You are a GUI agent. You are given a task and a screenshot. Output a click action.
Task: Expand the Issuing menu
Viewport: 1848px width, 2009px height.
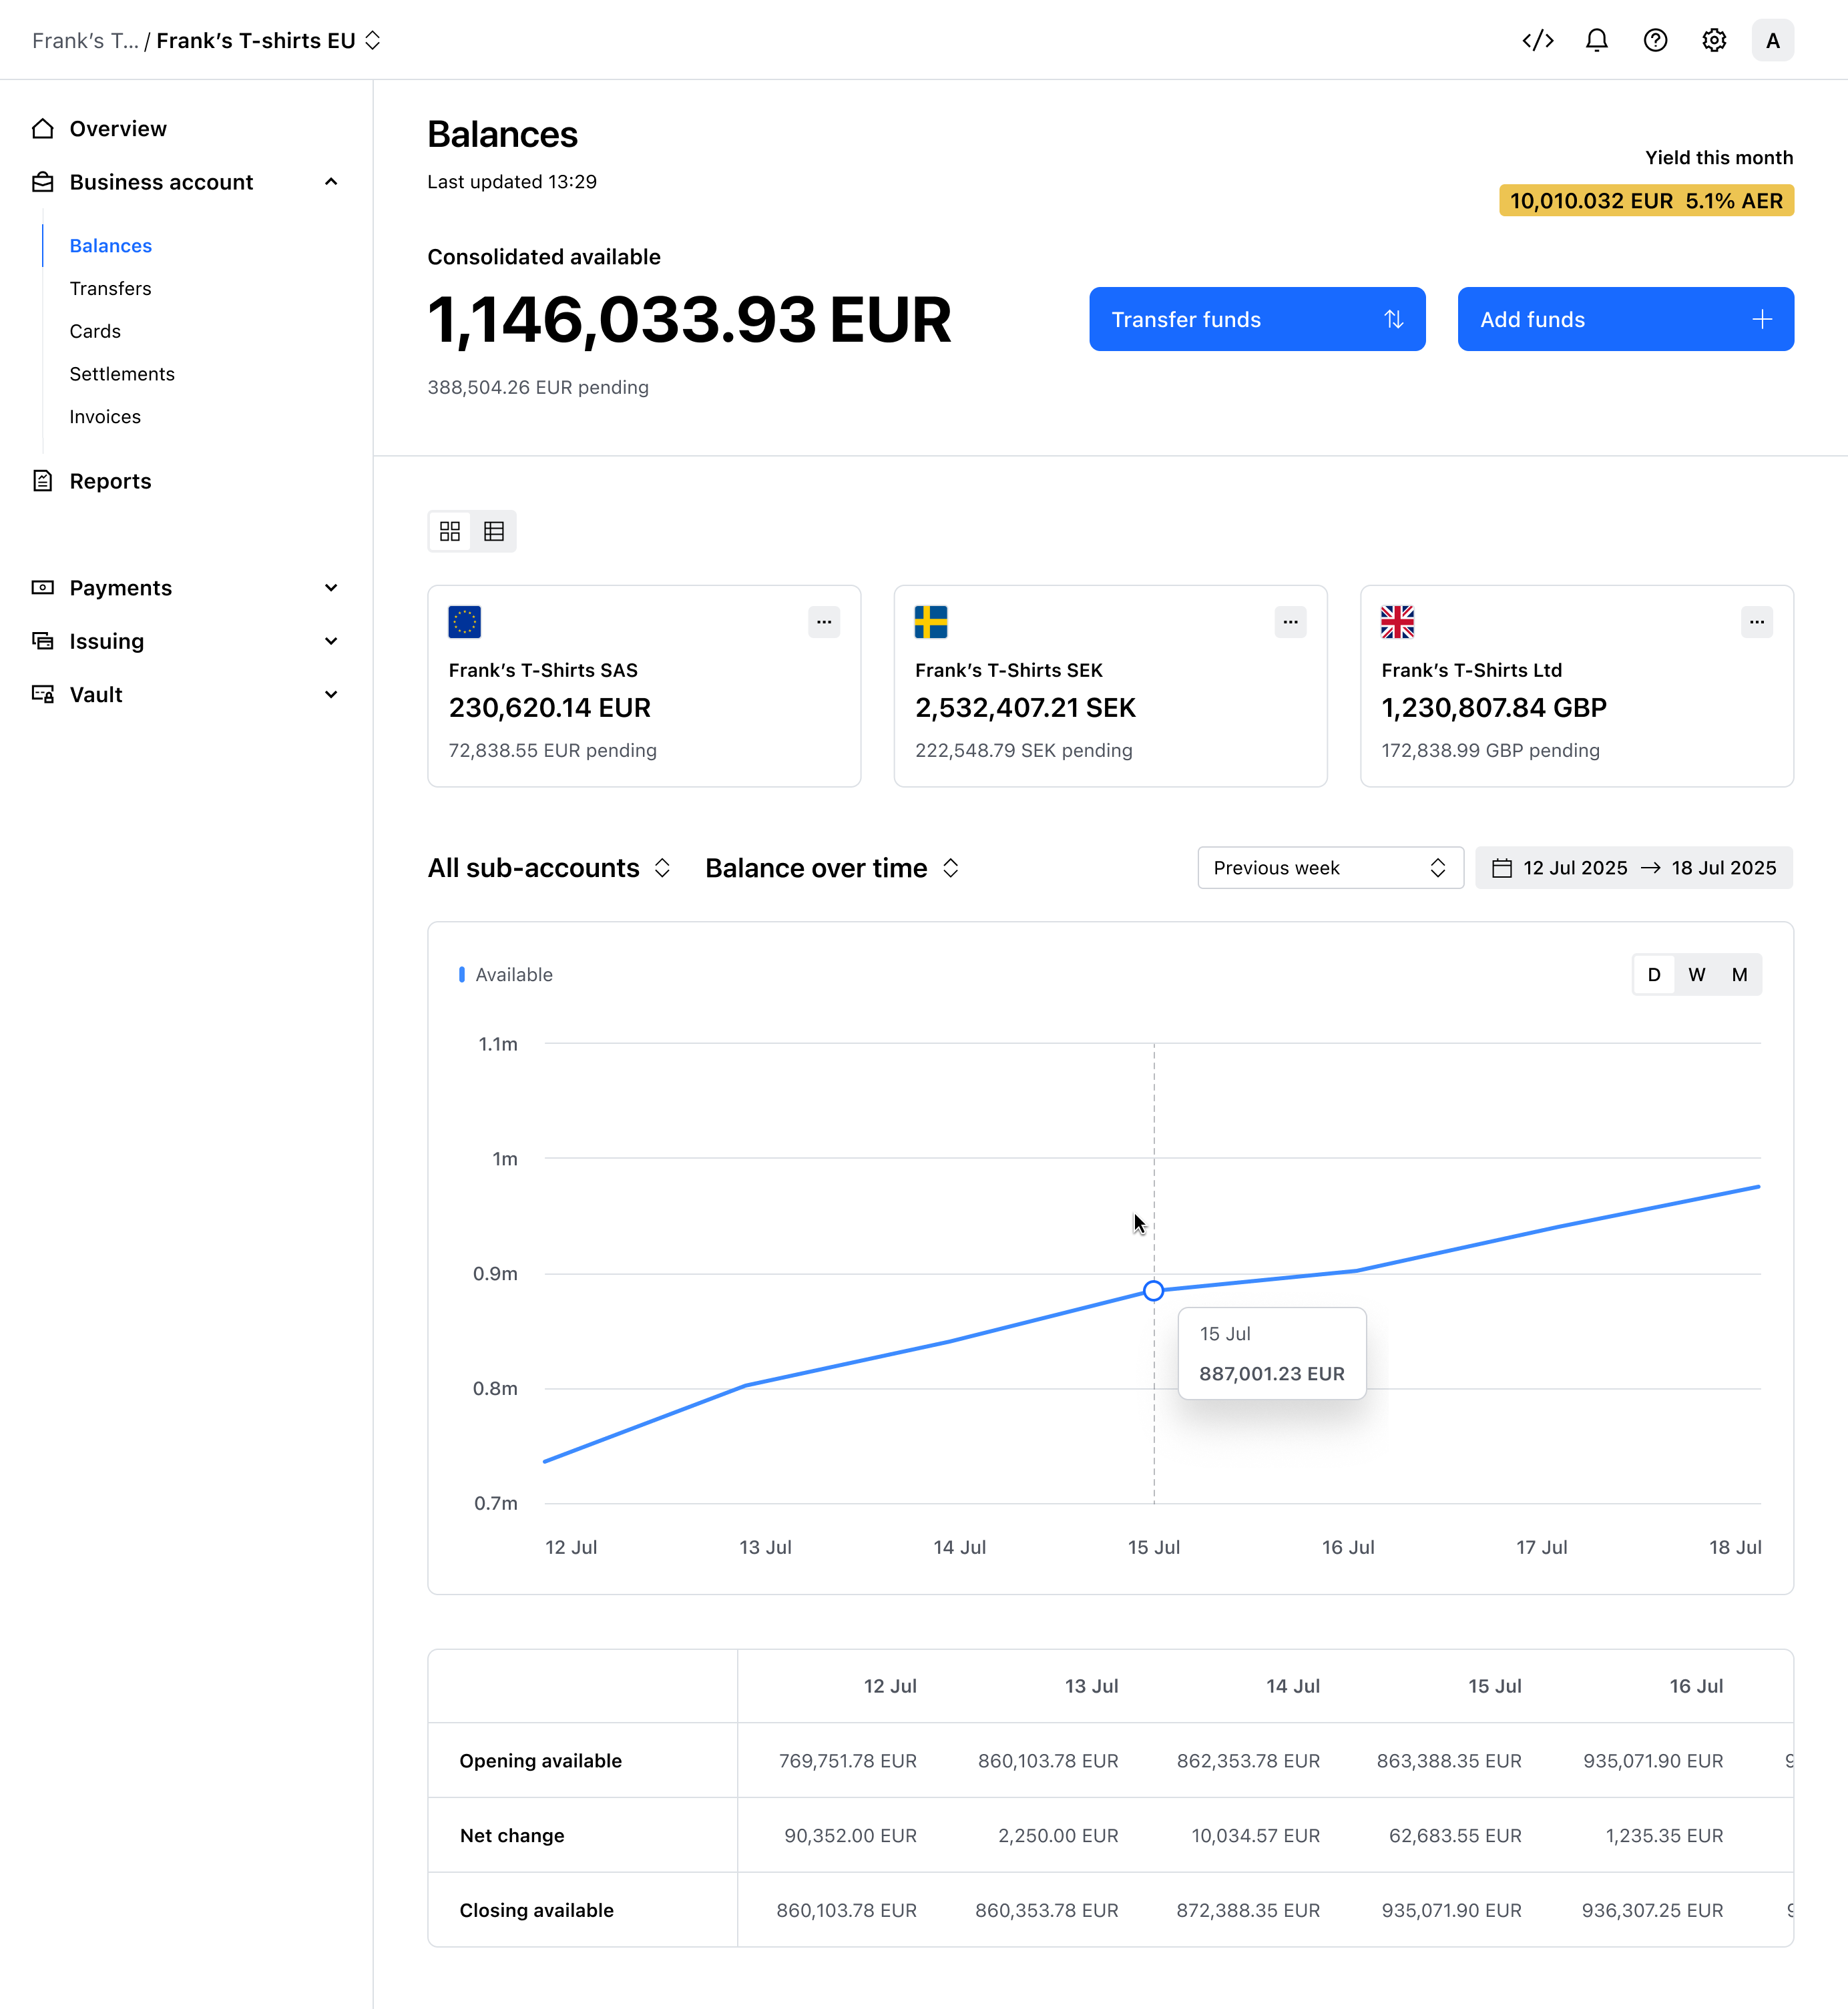[x=186, y=641]
